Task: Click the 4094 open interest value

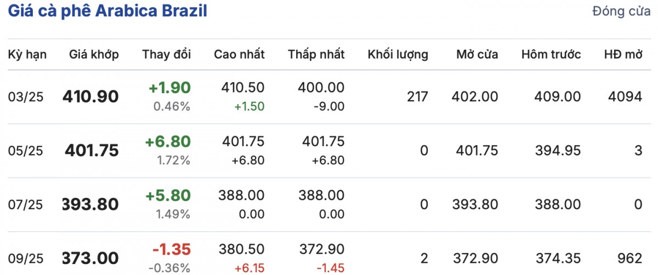Action: (x=625, y=97)
